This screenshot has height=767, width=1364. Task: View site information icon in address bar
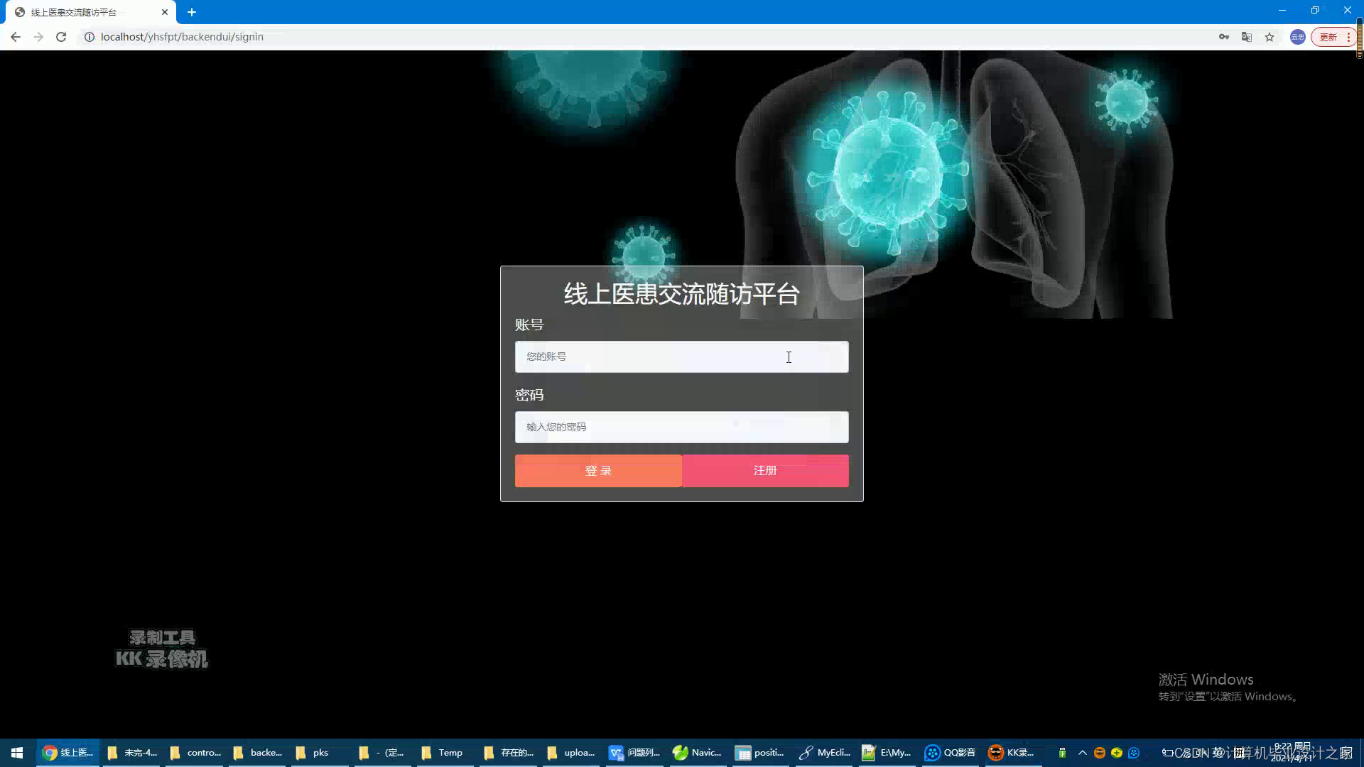pos(90,37)
